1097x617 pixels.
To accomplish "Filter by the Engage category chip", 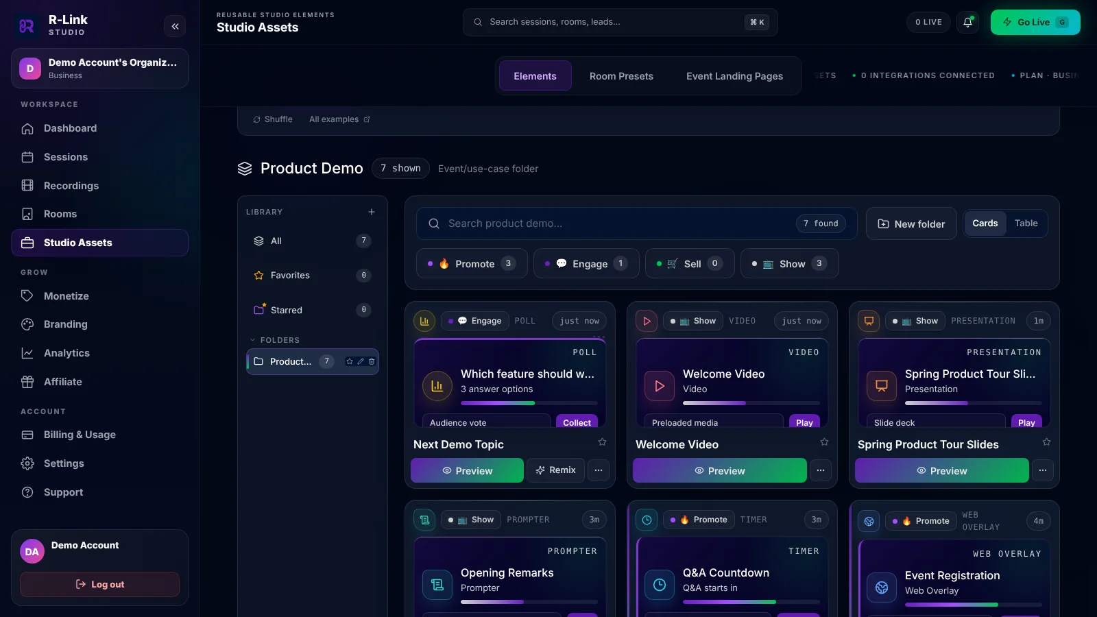I will tap(586, 263).
